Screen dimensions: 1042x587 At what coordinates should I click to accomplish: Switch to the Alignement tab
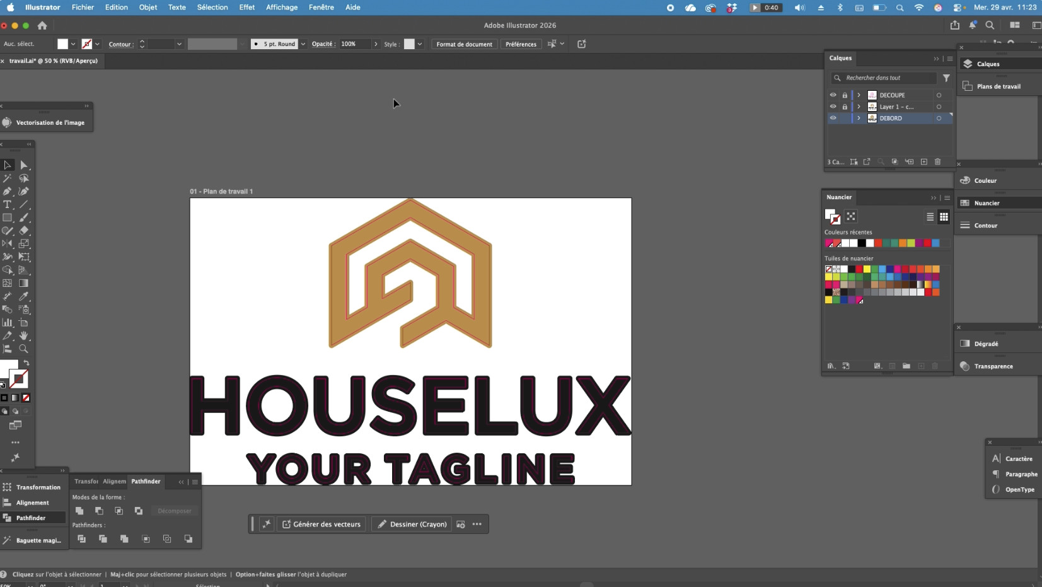(x=114, y=482)
